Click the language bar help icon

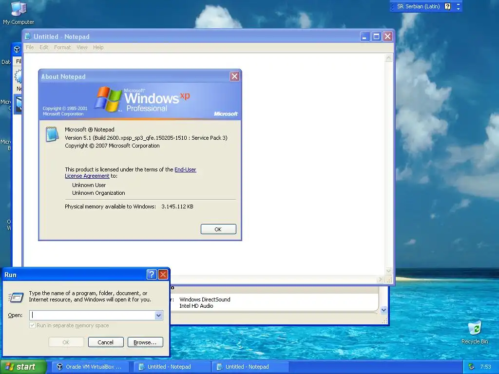point(447,6)
